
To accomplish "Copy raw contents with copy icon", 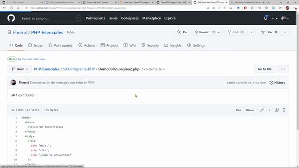I will (x=277, y=110).
